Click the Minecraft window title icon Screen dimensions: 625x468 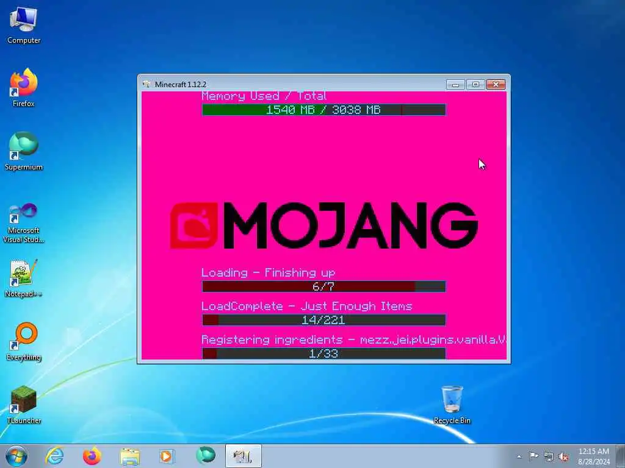tap(146, 84)
